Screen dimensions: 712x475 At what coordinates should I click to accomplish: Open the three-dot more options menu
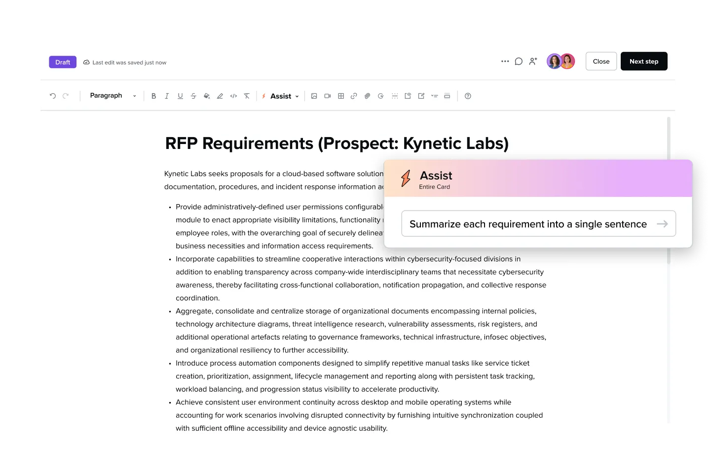point(505,62)
